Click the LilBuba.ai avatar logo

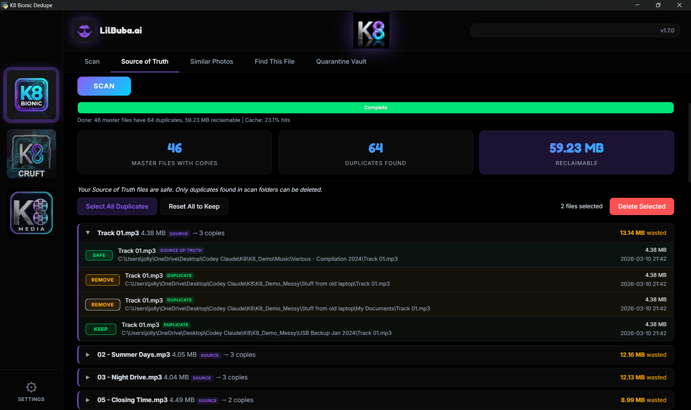[x=85, y=31]
